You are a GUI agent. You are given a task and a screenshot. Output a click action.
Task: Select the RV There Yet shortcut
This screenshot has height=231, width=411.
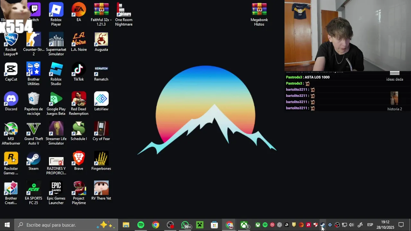click(x=101, y=191)
